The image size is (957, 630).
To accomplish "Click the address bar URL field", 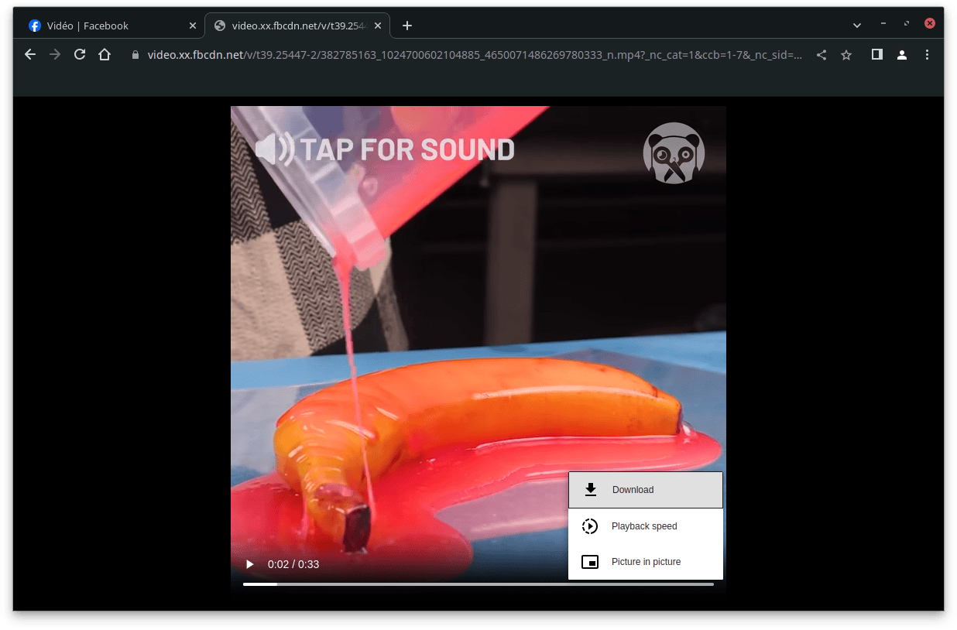I will (472, 55).
